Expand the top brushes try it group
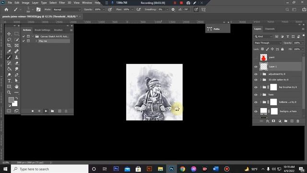 pos(260,87)
